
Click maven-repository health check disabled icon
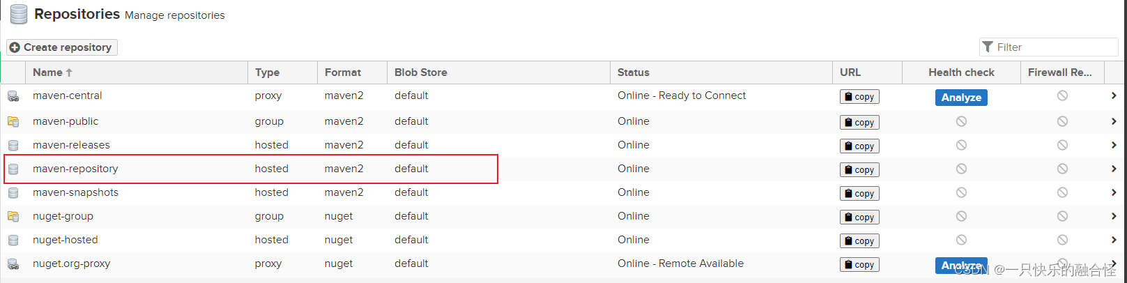[961, 169]
